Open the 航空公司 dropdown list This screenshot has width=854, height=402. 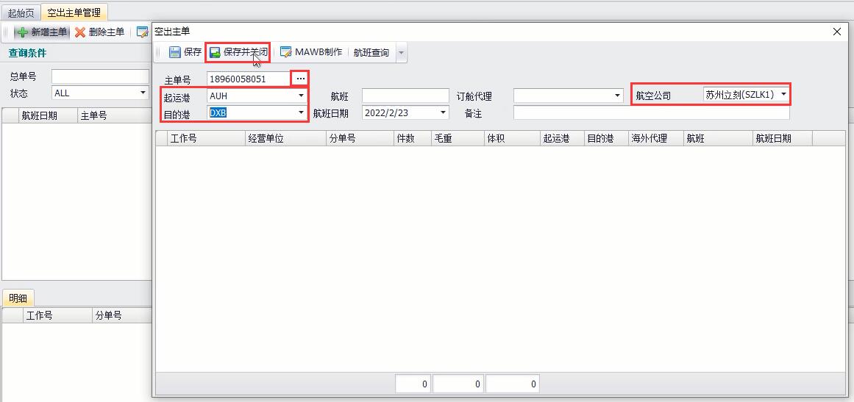[783, 95]
